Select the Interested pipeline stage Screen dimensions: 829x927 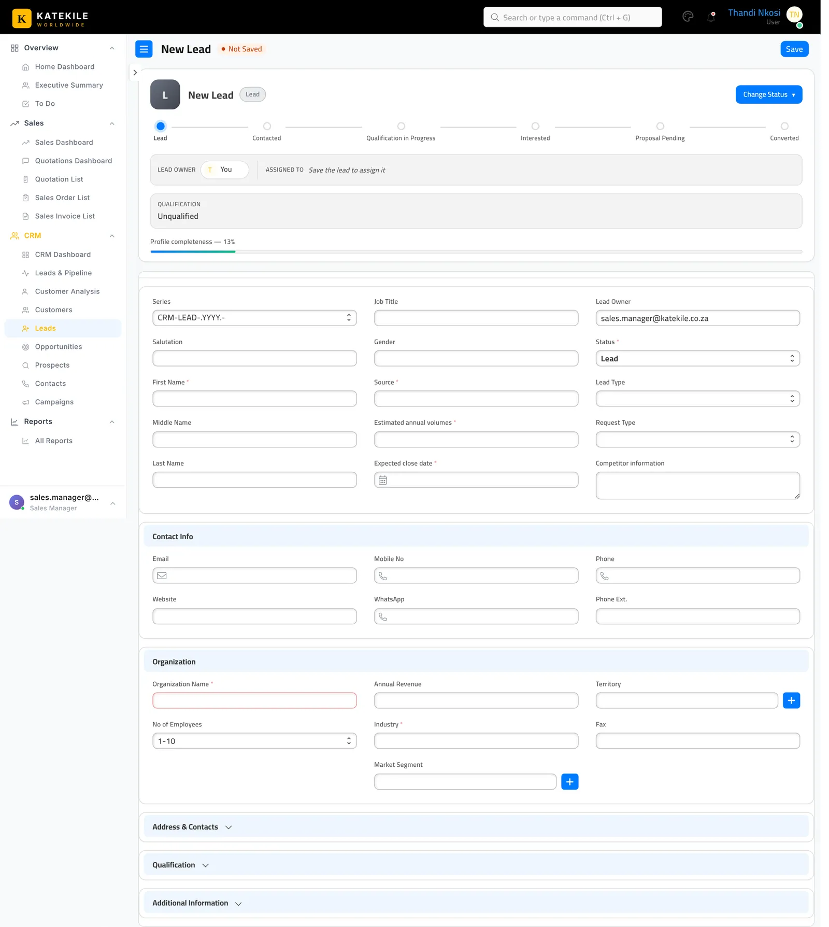pos(535,131)
